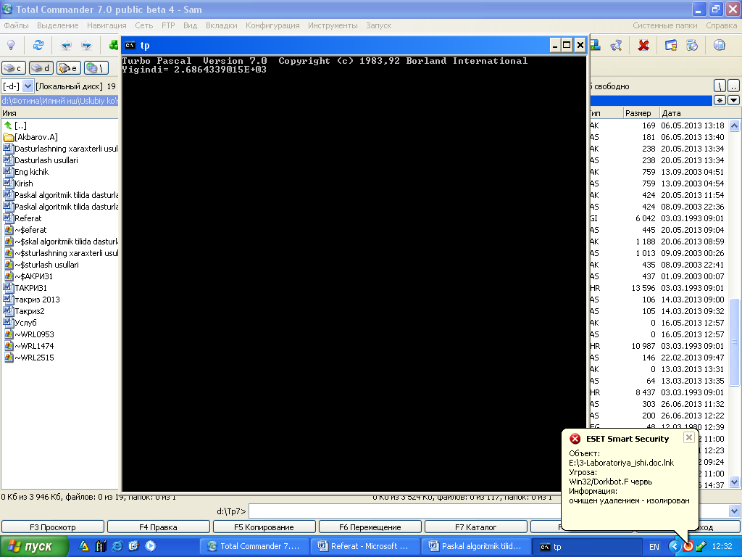This screenshot has height=557, width=742.
Task: Expand the [-d-] drive selection dropdown
Action: (28, 86)
